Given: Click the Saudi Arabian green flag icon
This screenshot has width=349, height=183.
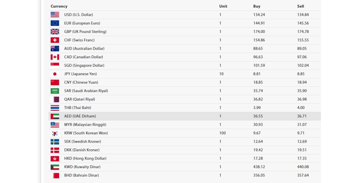Looking at the screenshot, I should click(x=55, y=91).
